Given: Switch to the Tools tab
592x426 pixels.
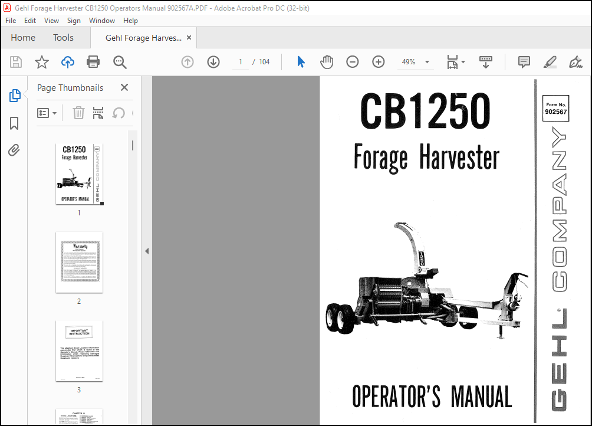Looking at the screenshot, I should pyautogui.click(x=63, y=38).
